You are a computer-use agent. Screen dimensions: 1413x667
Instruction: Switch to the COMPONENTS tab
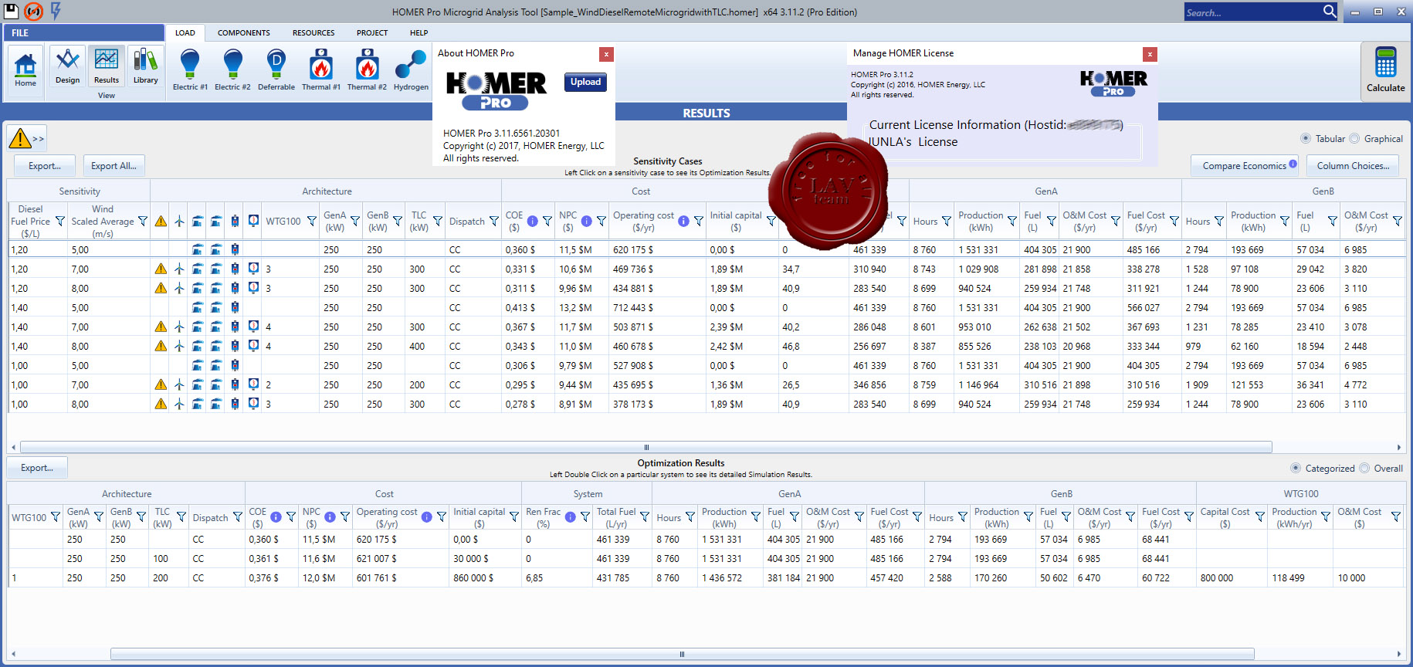tap(244, 33)
